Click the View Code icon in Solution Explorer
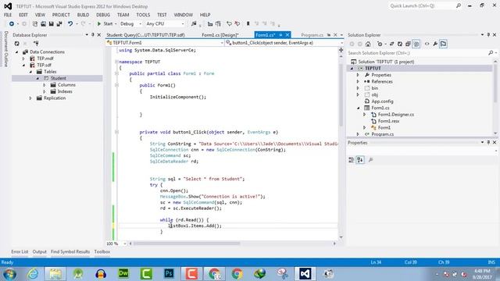Screen dimensions: 500x281 coord(427,44)
